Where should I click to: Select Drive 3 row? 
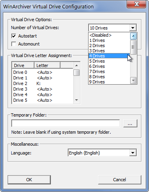42,89
